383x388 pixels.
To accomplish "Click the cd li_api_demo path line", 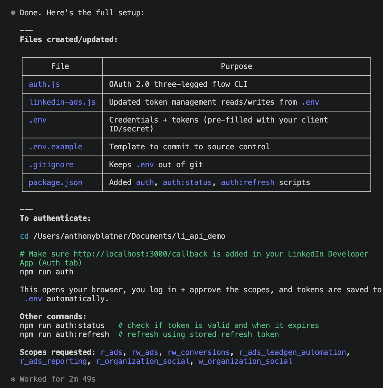I will 123,236.
